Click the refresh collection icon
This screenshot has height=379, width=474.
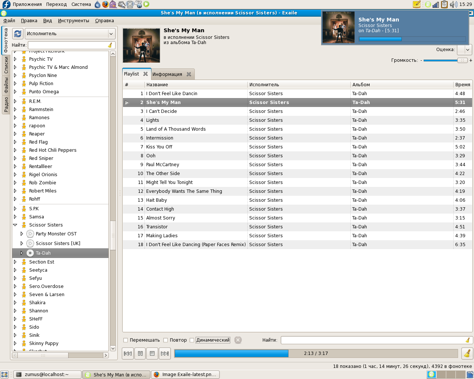pos(18,34)
